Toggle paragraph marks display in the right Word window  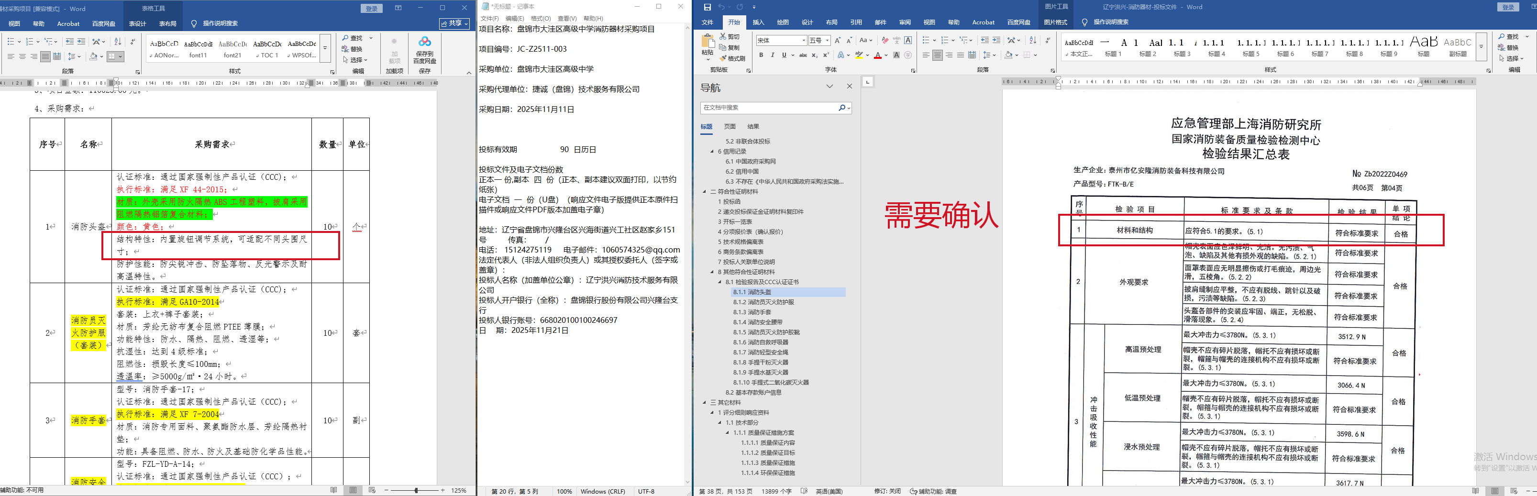click(x=1048, y=40)
